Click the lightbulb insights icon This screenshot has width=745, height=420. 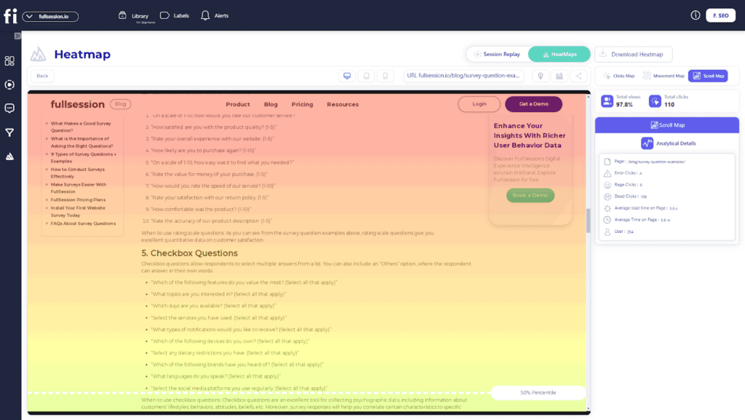540,76
